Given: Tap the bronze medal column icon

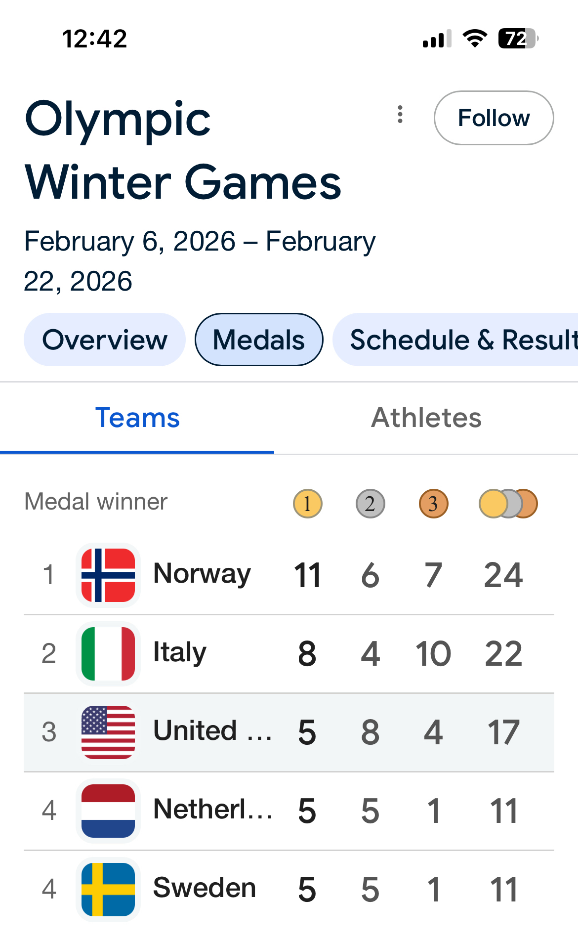Looking at the screenshot, I should 433,504.
